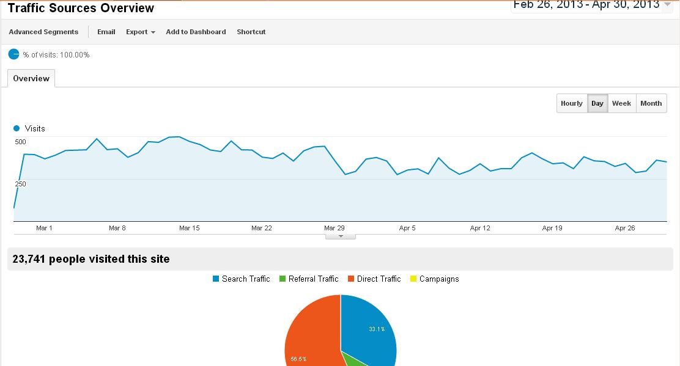Click the '23,741 people visited this site' heading

click(x=91, y=259)
